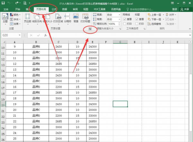Switch to the Review (审阅) tab
Viewport: 193px width, 142px height.
click(75, 9)
